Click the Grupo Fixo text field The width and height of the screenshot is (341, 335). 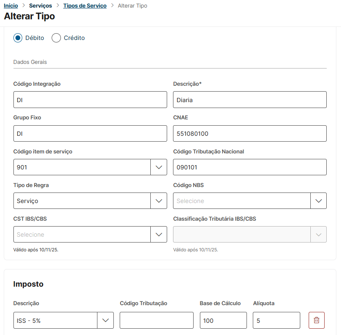pos(90,134)
